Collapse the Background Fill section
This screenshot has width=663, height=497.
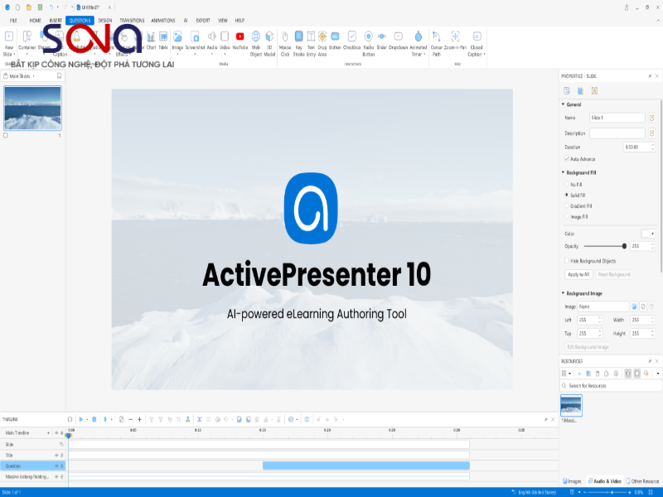[x=564, y=172]
